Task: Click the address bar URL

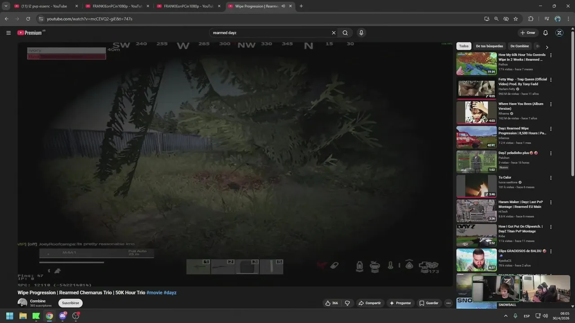Action: coord(90,19)
